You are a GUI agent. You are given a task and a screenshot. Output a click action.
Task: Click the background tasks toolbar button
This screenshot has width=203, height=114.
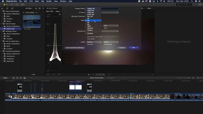point(23,4)
